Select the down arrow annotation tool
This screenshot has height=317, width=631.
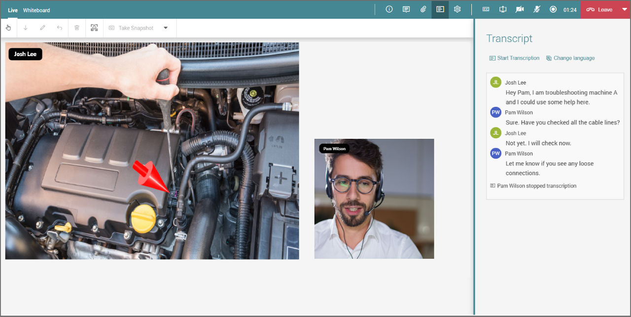click(x=26, y=28)
